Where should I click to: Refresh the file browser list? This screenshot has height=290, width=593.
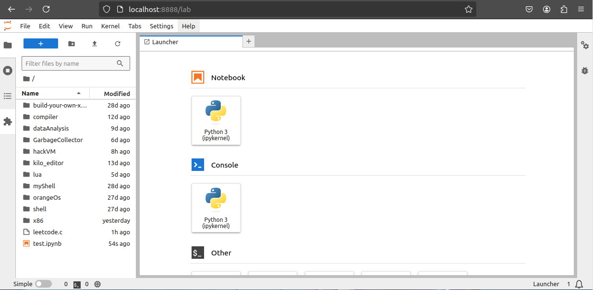(x=118, y=44)
